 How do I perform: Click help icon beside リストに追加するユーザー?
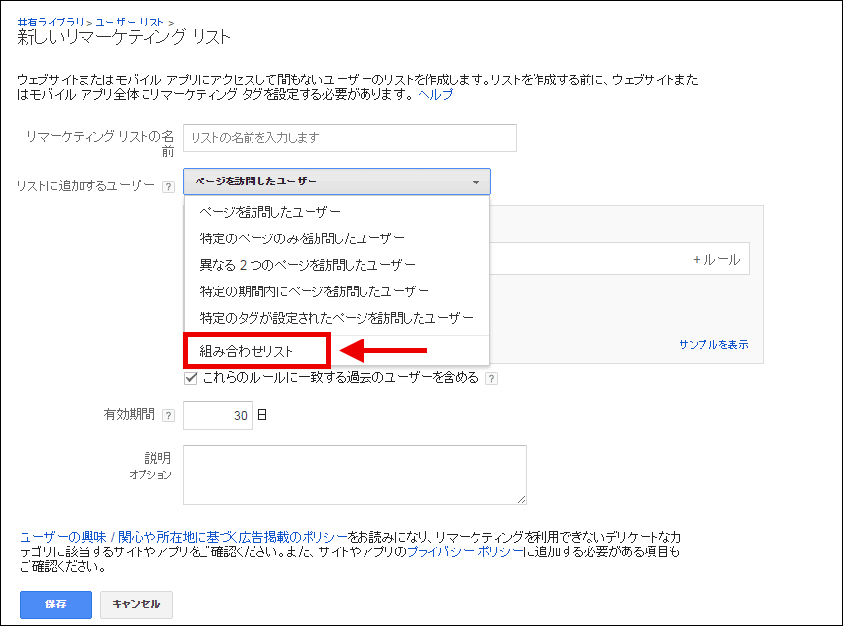tap(169, 184)
